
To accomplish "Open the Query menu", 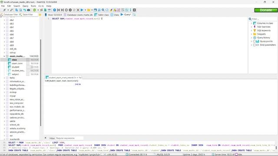I will click(x=25, y=6).
